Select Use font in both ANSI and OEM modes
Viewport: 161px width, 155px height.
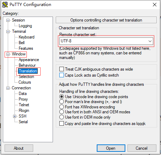tap(61, 112)
